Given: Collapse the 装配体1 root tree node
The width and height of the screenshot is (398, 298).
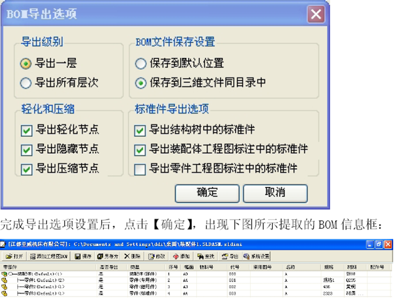Looking at the screenshot, I should (11, 273).
